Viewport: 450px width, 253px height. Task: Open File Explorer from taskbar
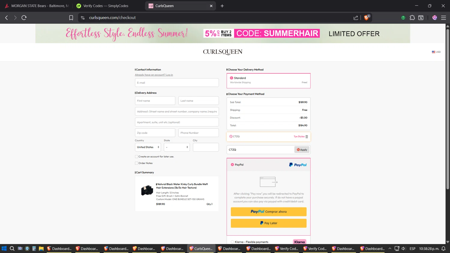click(41, 249)
